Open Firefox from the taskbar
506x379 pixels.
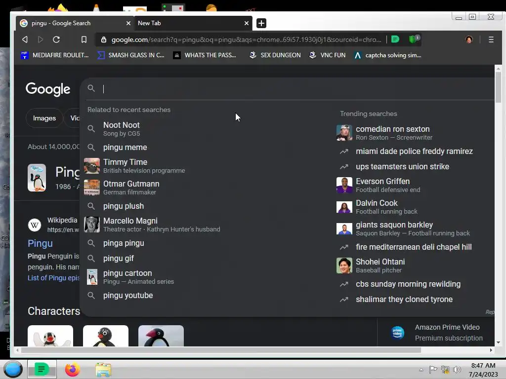pos(72,369)
